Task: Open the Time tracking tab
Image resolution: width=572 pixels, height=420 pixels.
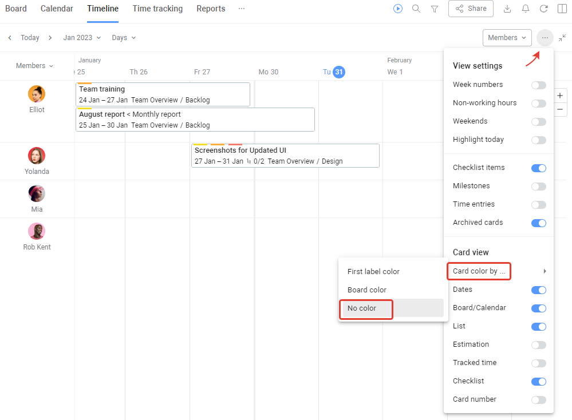Action: coord(157,9)
